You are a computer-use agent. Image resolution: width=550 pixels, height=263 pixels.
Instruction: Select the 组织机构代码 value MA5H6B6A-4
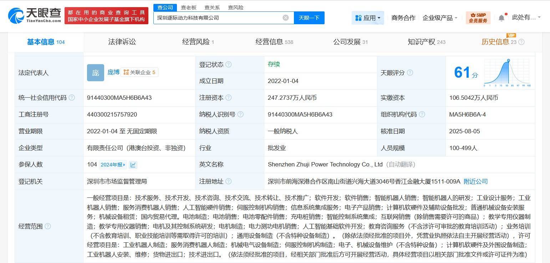468,114
